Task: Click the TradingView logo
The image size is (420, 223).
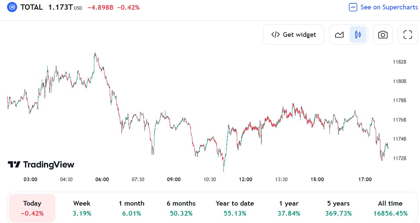Action: pos(41,164)
